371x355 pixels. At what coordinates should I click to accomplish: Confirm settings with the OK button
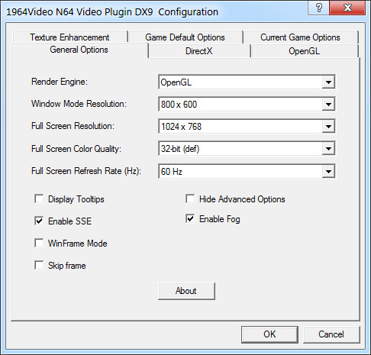(269, 334)
